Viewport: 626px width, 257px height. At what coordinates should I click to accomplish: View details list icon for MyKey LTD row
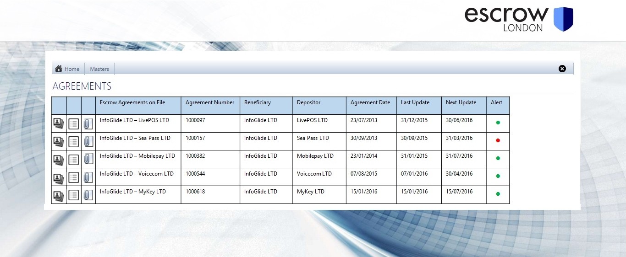point(74,195)
